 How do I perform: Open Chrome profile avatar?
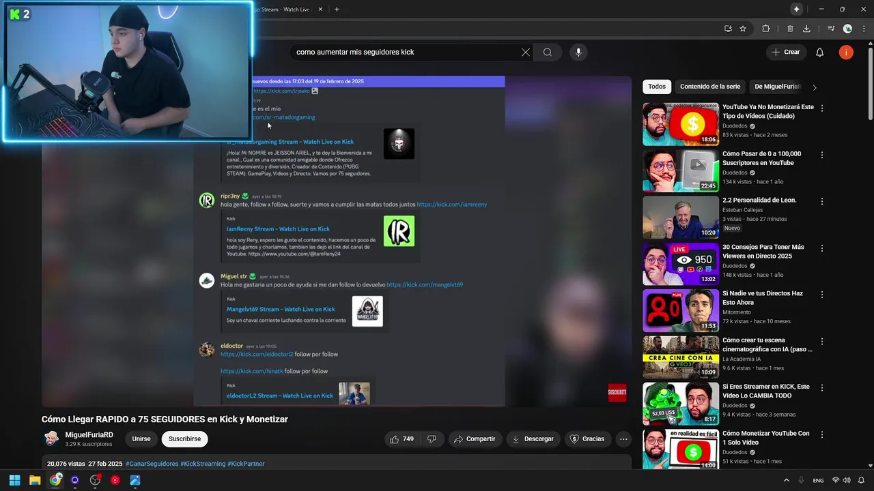(847, 29)
